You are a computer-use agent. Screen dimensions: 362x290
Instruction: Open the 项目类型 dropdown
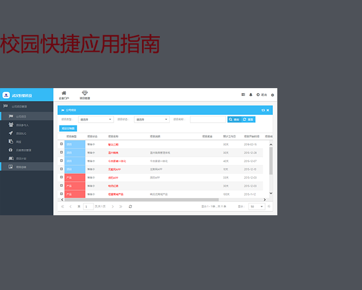click(96, 119)
